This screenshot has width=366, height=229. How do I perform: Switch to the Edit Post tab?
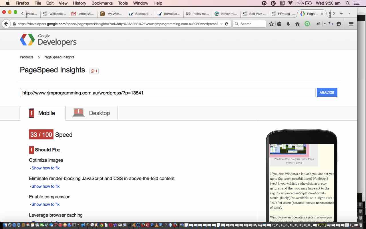(x=254, y=13)
